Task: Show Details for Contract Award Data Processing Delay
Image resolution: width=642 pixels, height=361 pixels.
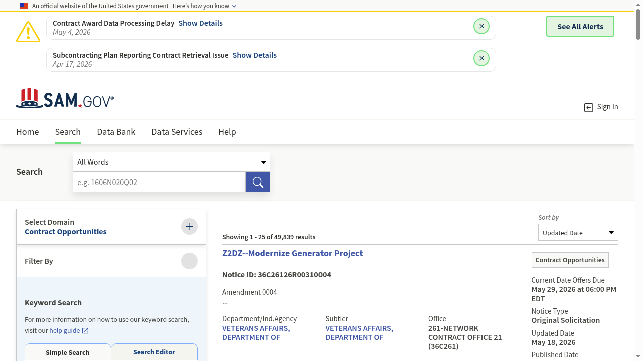Action: [x=200, y=23]
